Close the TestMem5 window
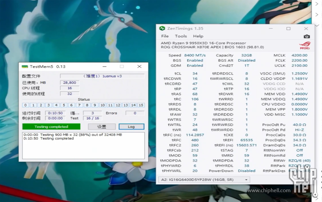This screenshot has height=202, width=322. (x=139, y=66)
